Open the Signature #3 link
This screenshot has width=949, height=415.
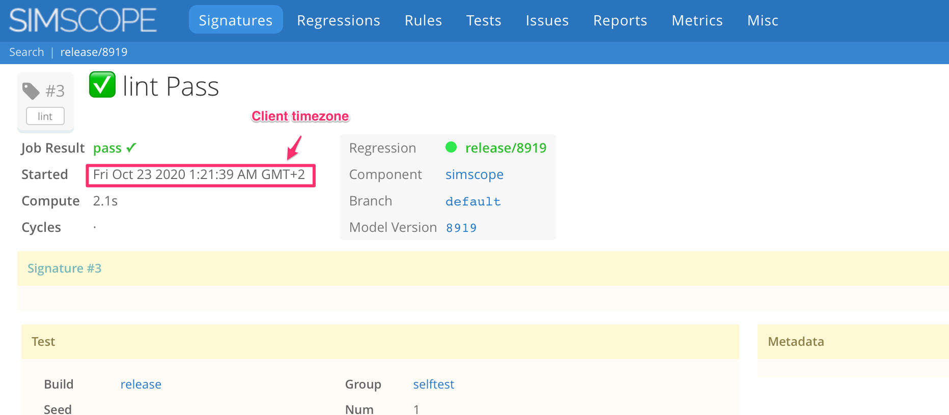[x=64, y=268]
